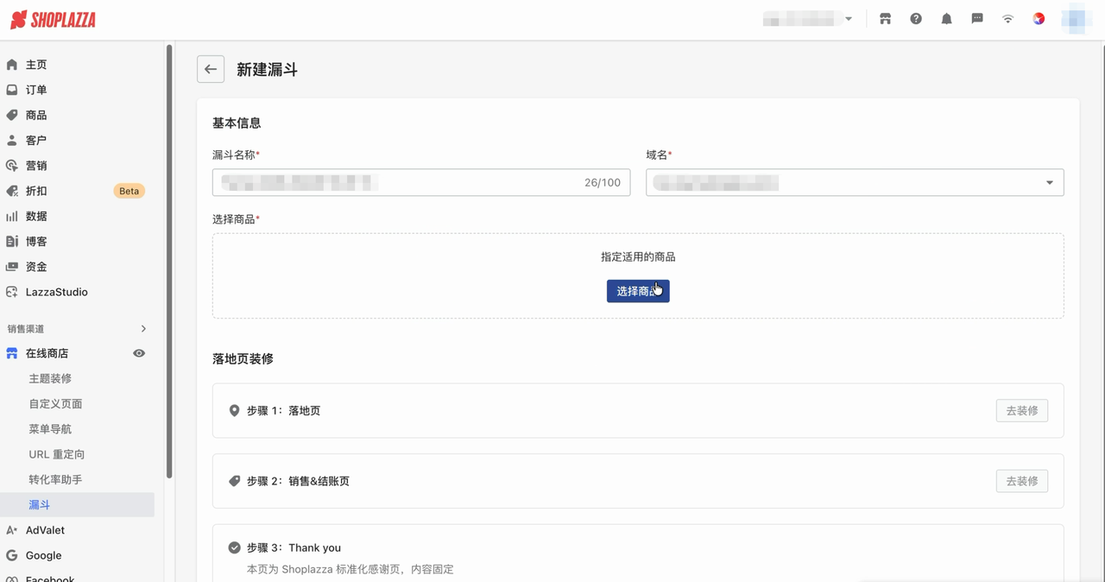Image resolution: width=1105 pixels, height=582 pixels.
Task: Click the sidebar vertical scrollbar
Action: pos(169,262)
